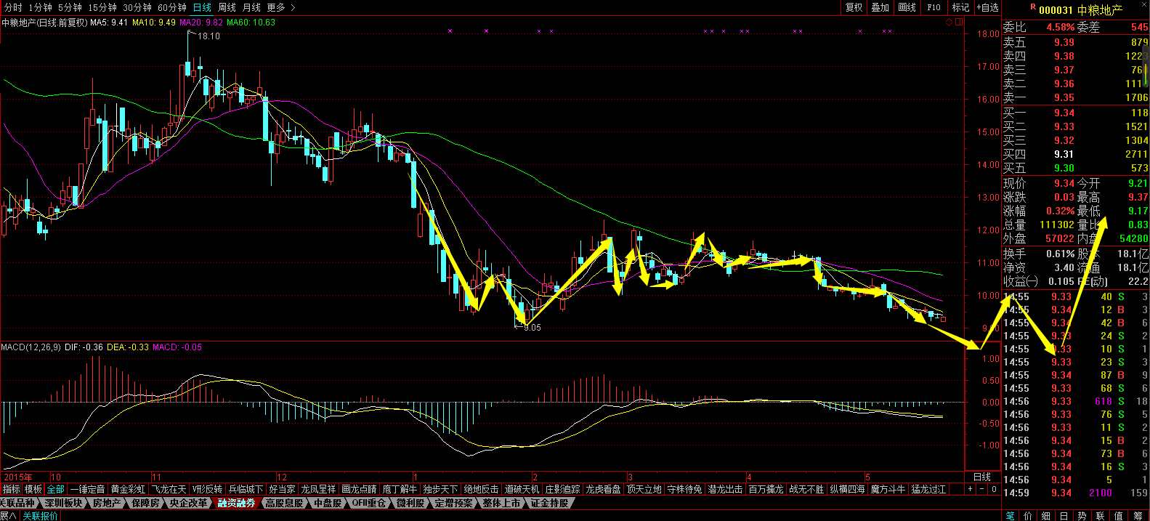Click the plus zoom button below chart
The image size is (1150, 521).
tap(970, 490)
